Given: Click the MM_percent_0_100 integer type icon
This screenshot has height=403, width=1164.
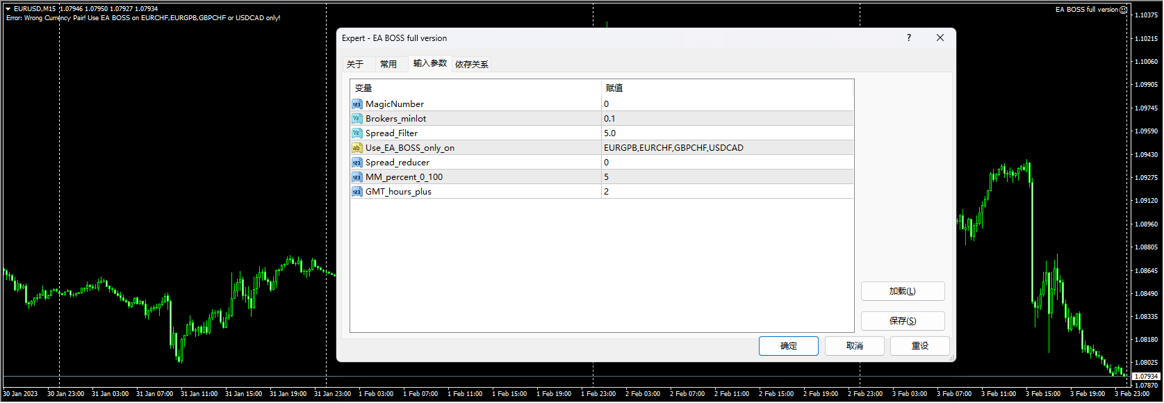Looking at the screenshot, I should pos(356,177).
